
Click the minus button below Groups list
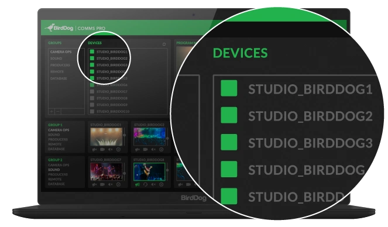tap(58, 112)
